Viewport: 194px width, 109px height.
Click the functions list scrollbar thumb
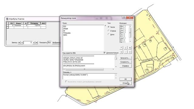130,32
